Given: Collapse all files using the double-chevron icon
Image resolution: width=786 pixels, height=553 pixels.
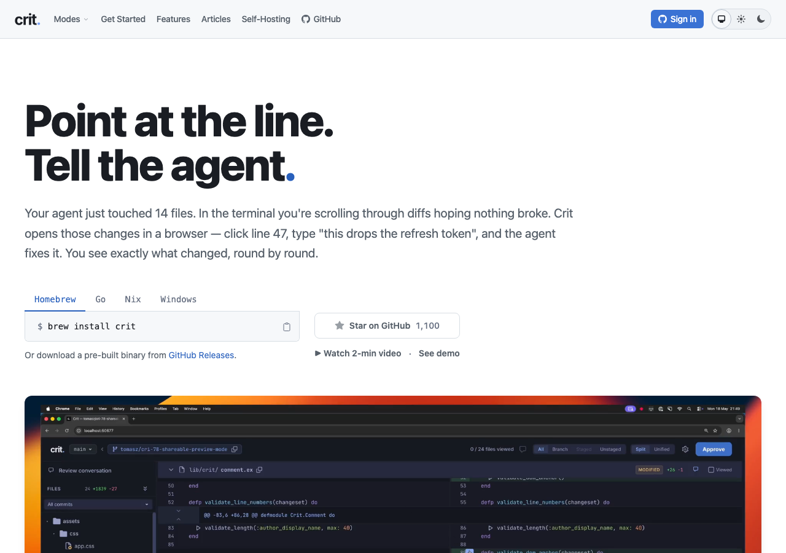Looking at the screenshot, I should [146, 488].
